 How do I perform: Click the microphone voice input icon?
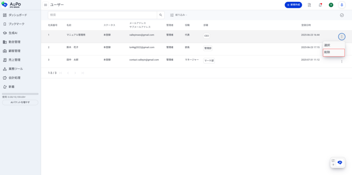pos(342,5)
